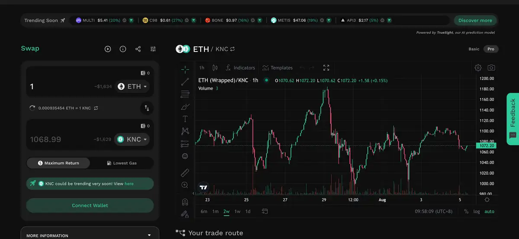Viewport: 519px width, 239px height.
Task: Click the share swap icon
Action: [138, 49]
